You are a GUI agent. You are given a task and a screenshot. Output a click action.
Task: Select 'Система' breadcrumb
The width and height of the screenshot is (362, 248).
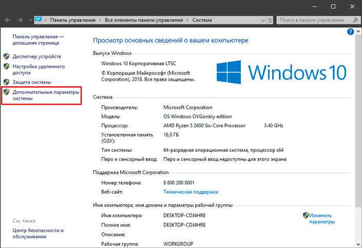[x=202, y=20]
